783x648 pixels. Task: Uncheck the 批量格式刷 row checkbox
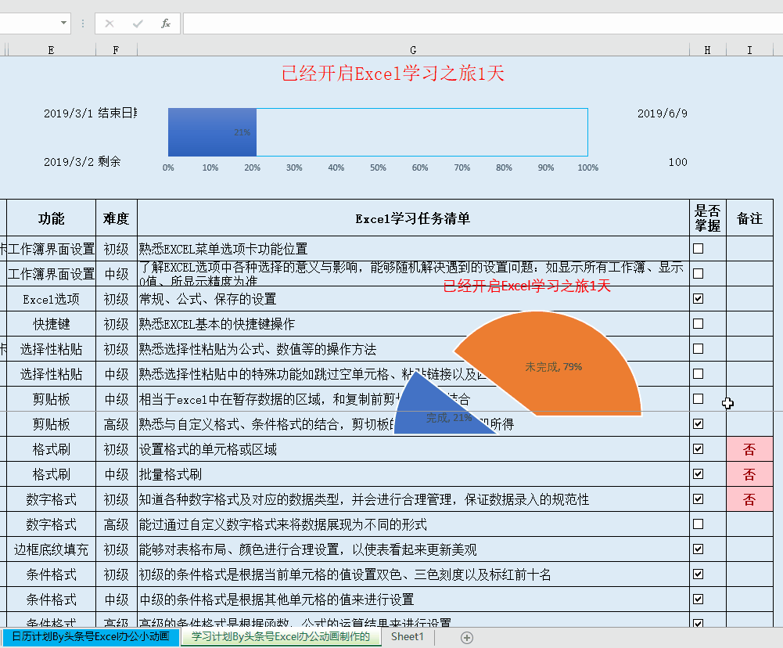point(698,473)
